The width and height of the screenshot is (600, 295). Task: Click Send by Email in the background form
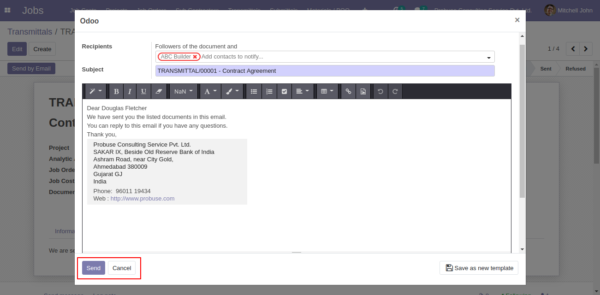coord(31,69)
